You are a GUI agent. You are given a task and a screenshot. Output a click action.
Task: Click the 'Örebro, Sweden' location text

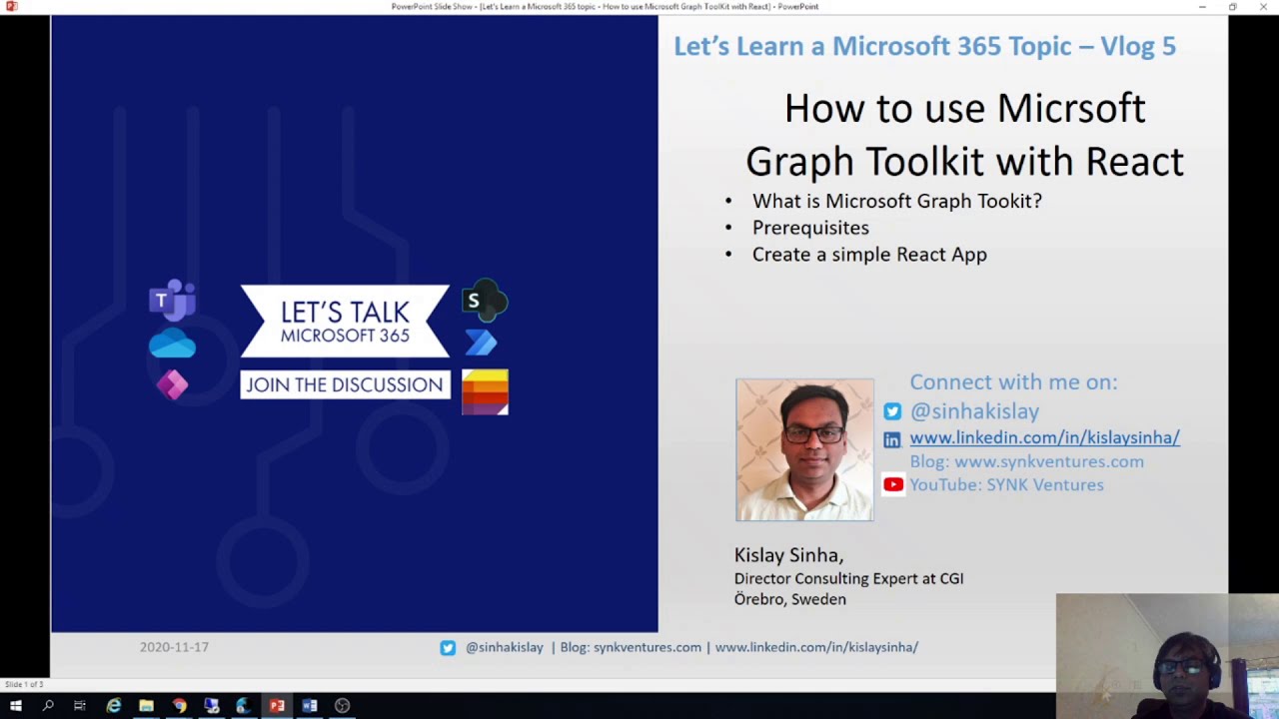click(x=789, y=599)
